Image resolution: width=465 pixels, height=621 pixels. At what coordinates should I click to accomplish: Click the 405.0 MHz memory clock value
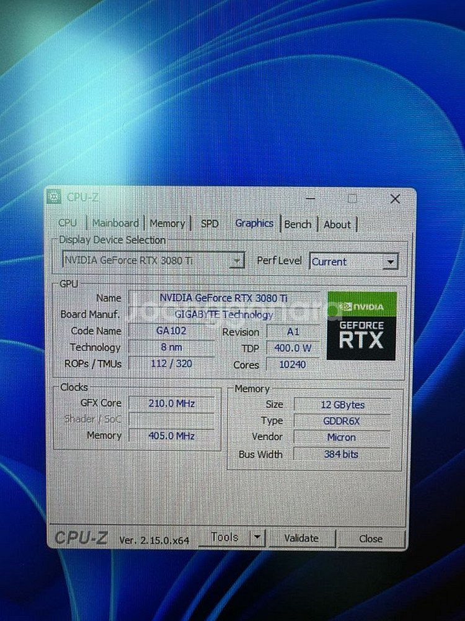[x=172, y=436]
